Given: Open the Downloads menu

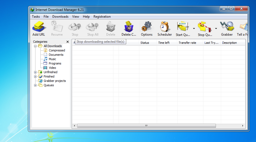Looking at the screenshot, I should point(60,17).
